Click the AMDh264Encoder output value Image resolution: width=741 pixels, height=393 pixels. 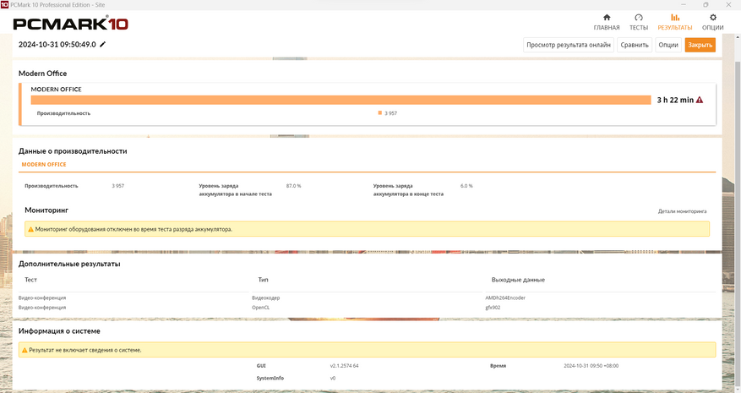505,297
